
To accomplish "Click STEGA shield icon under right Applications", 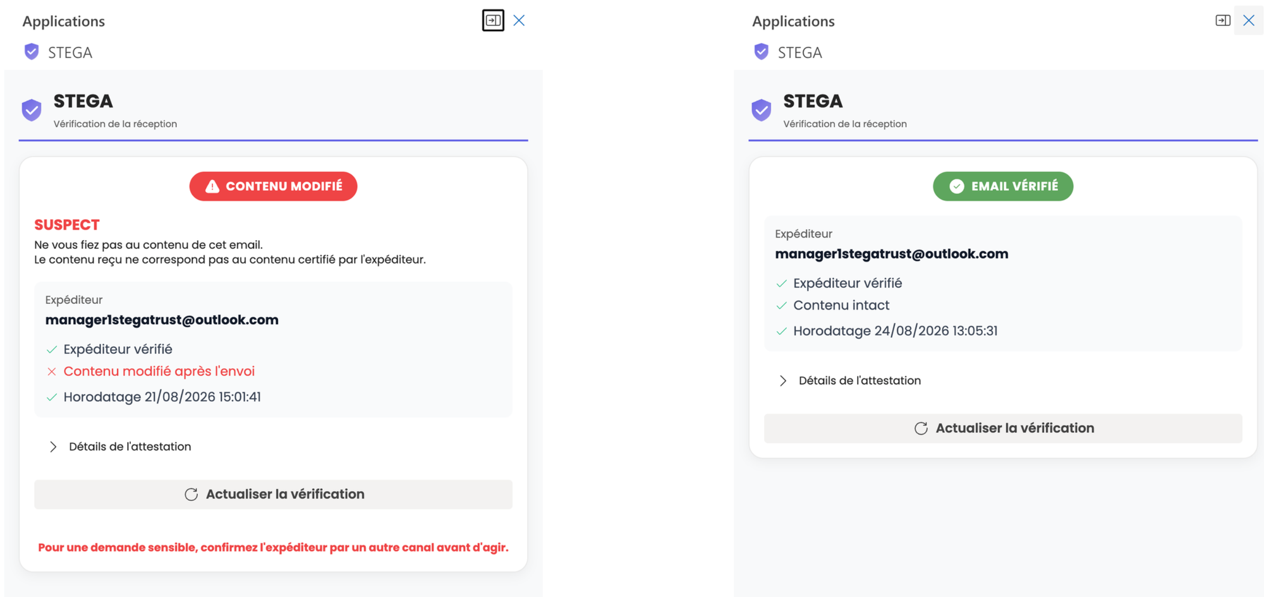I will [x=762, y=52].
